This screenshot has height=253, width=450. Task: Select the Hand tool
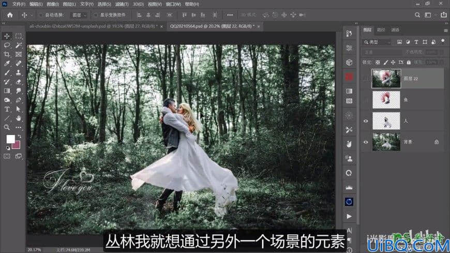coord(19,118)
